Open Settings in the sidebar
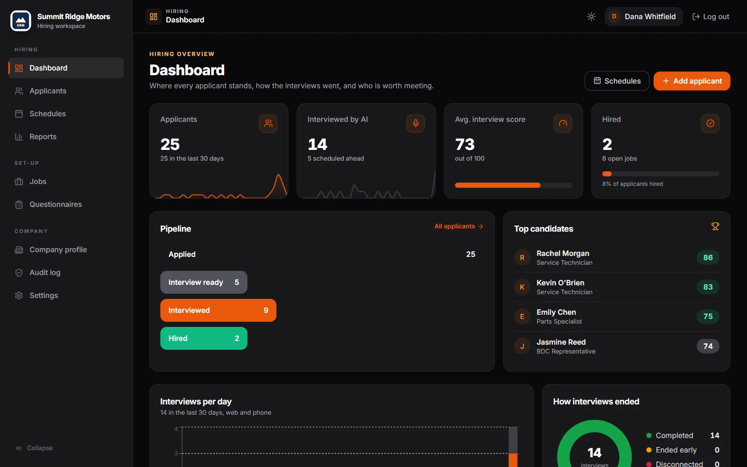 coord(66,296)
